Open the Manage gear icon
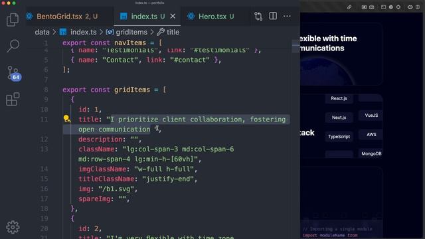Image resolution: width=425 pixels, height=239 pixels. click(x=13, y=227)
